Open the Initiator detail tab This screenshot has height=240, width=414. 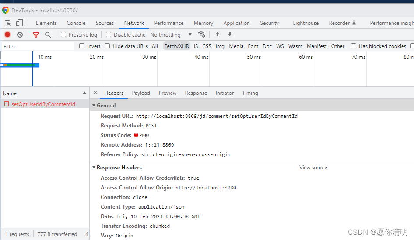click(x=225, y=93)
